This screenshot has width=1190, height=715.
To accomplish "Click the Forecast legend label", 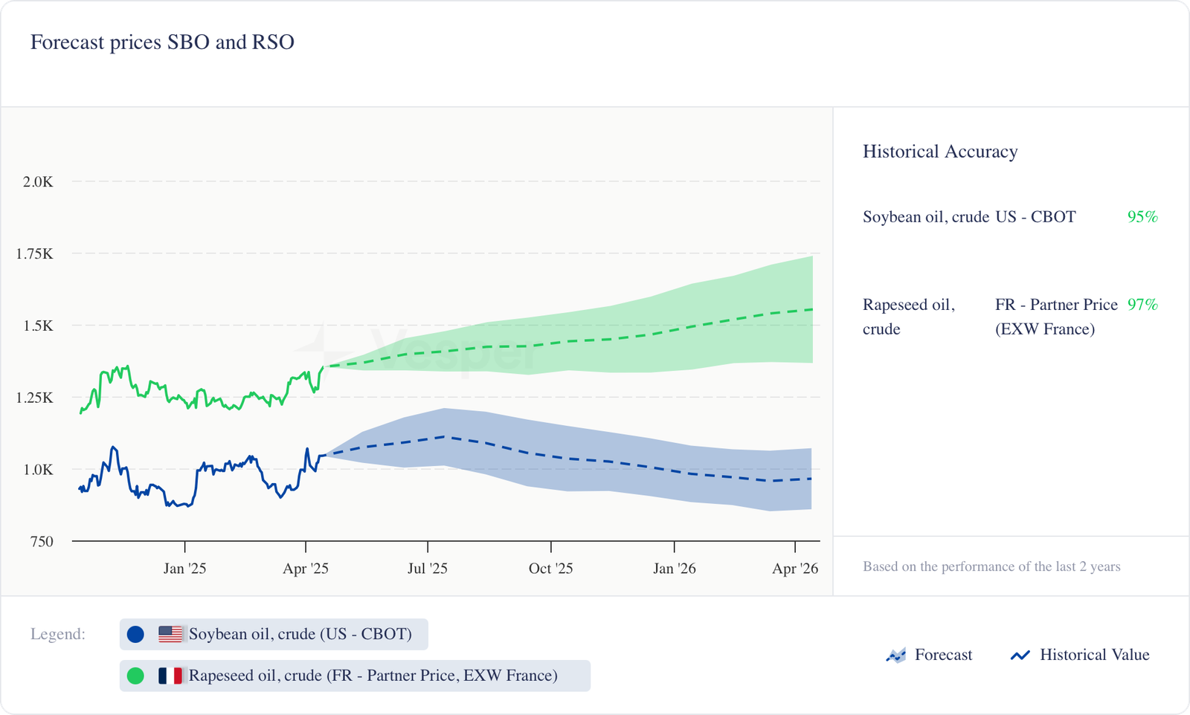I will [x=943, y=655].
